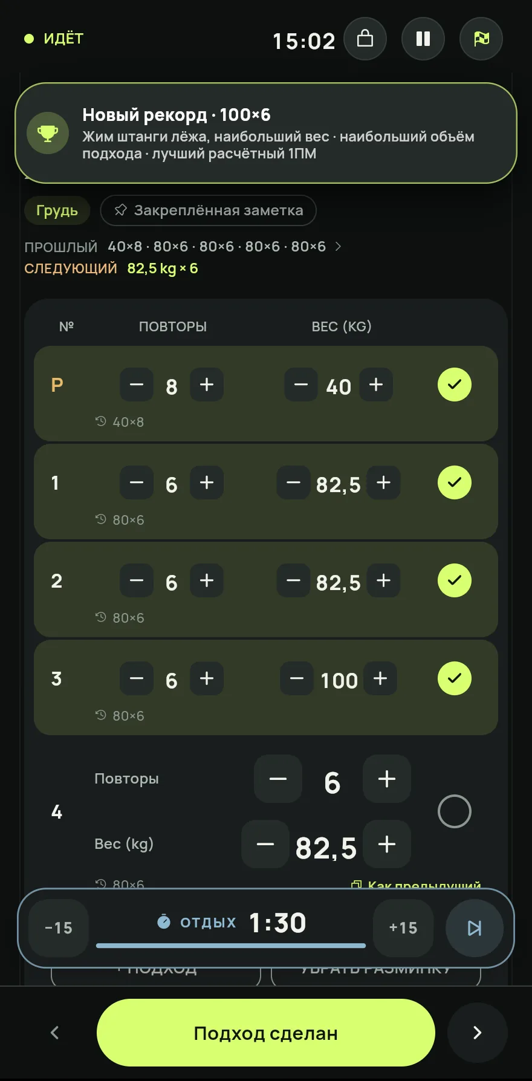Uncheck the warm-up set P checkmark
This screenshot has height=1081, width=532.
(455, 385)
